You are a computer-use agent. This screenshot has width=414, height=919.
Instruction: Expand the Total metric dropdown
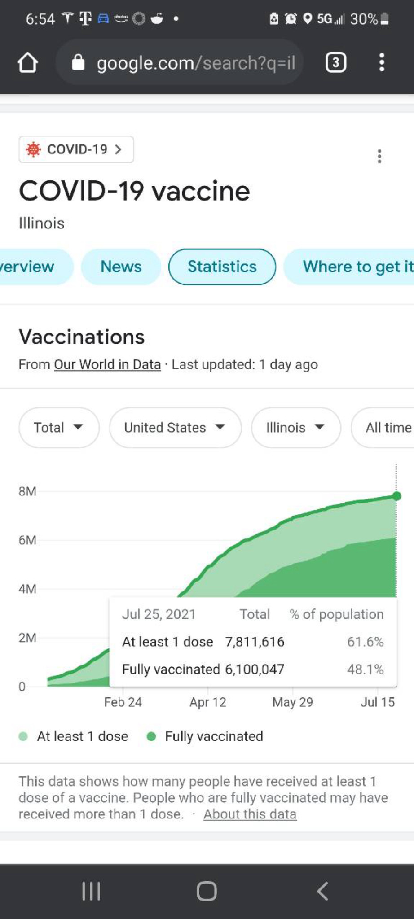coord(59,427)
